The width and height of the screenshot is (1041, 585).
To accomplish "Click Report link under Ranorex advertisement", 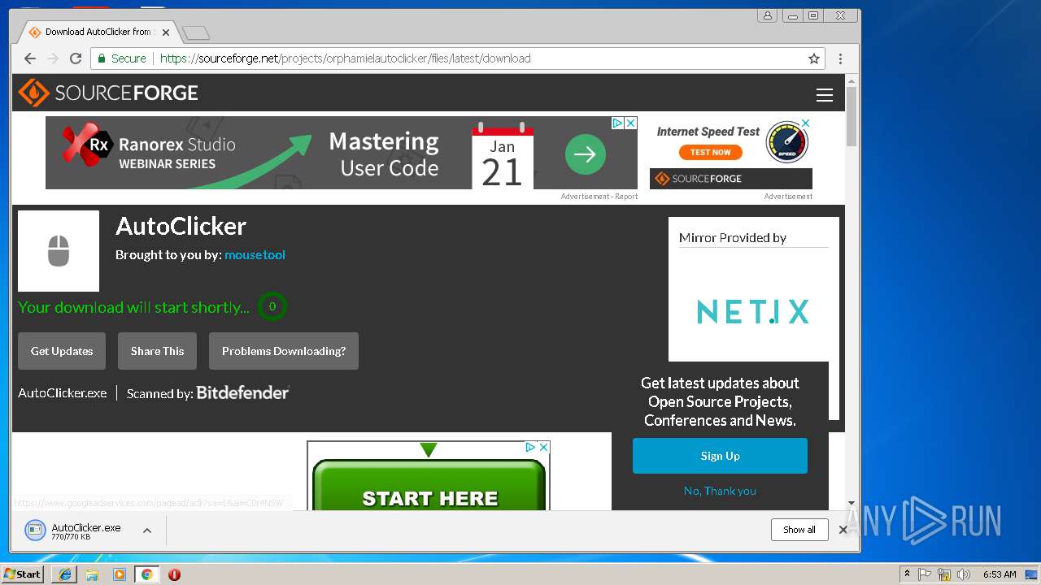I will [626, 197].
